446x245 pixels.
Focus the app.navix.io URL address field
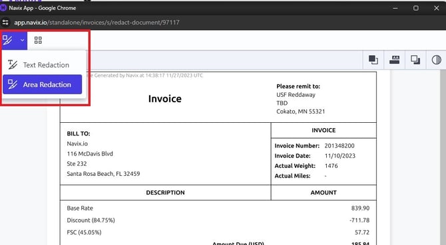click(x=97, y=23)
